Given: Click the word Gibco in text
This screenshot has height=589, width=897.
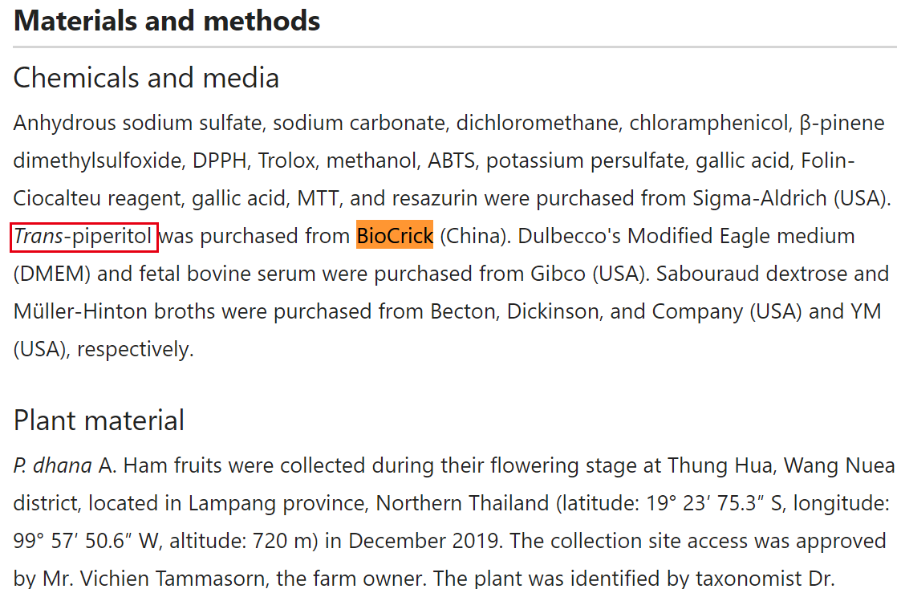Looking at the screenshot, I should pos(558,274).
